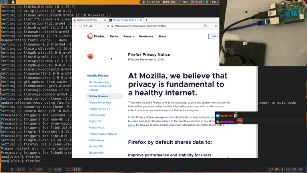Open a new tab with plus button
This screenshot has height=173, width=307.
click(x=146, y=20)
